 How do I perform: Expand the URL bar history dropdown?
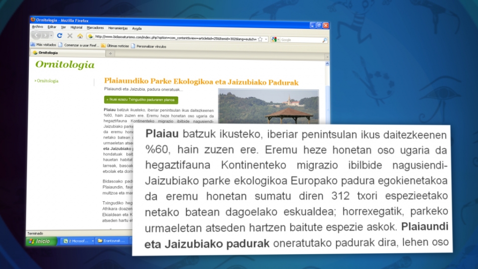click(266, 39)
